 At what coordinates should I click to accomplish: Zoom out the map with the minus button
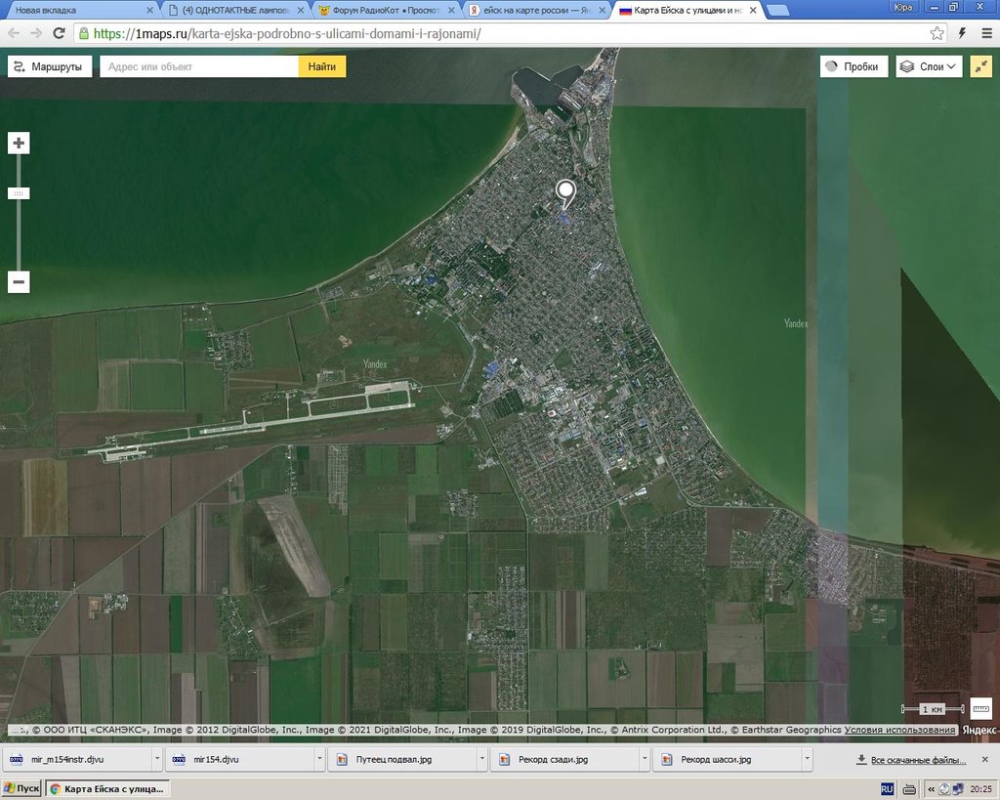tap(19, 282)
